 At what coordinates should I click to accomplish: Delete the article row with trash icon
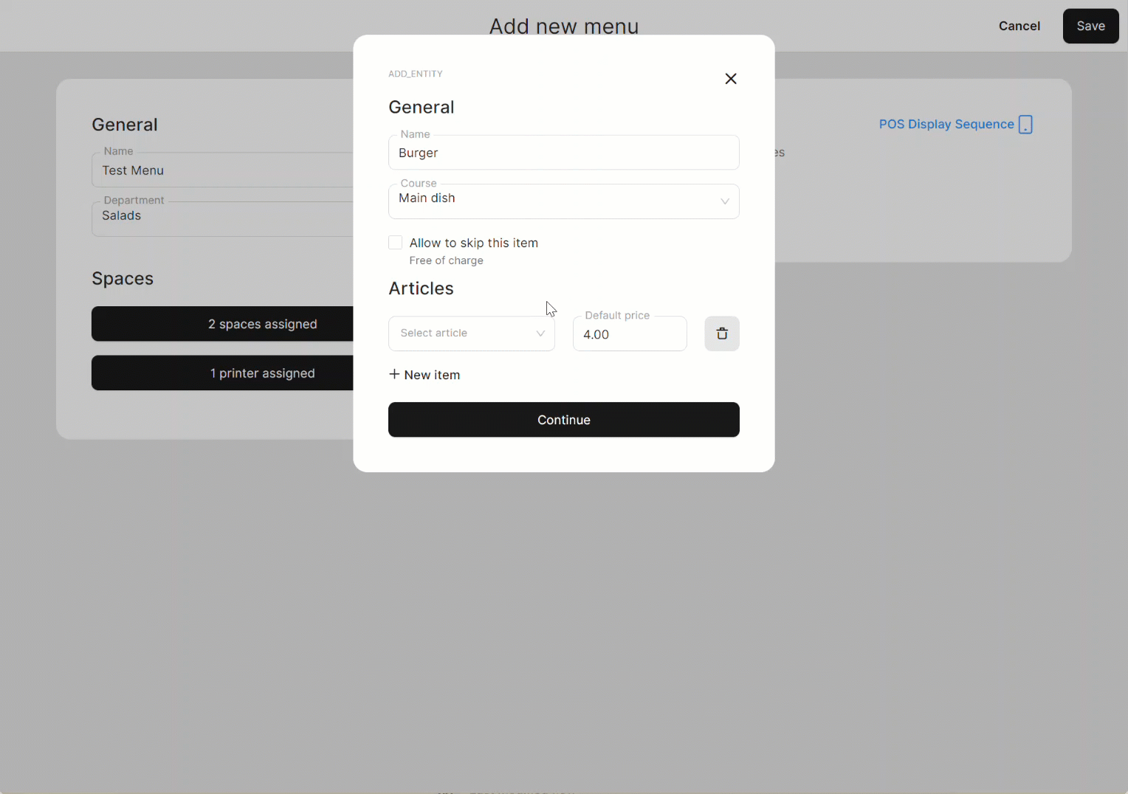(x=721, y=334)
